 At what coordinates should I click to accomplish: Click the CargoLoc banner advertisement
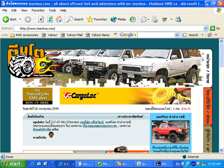[125, 96]
